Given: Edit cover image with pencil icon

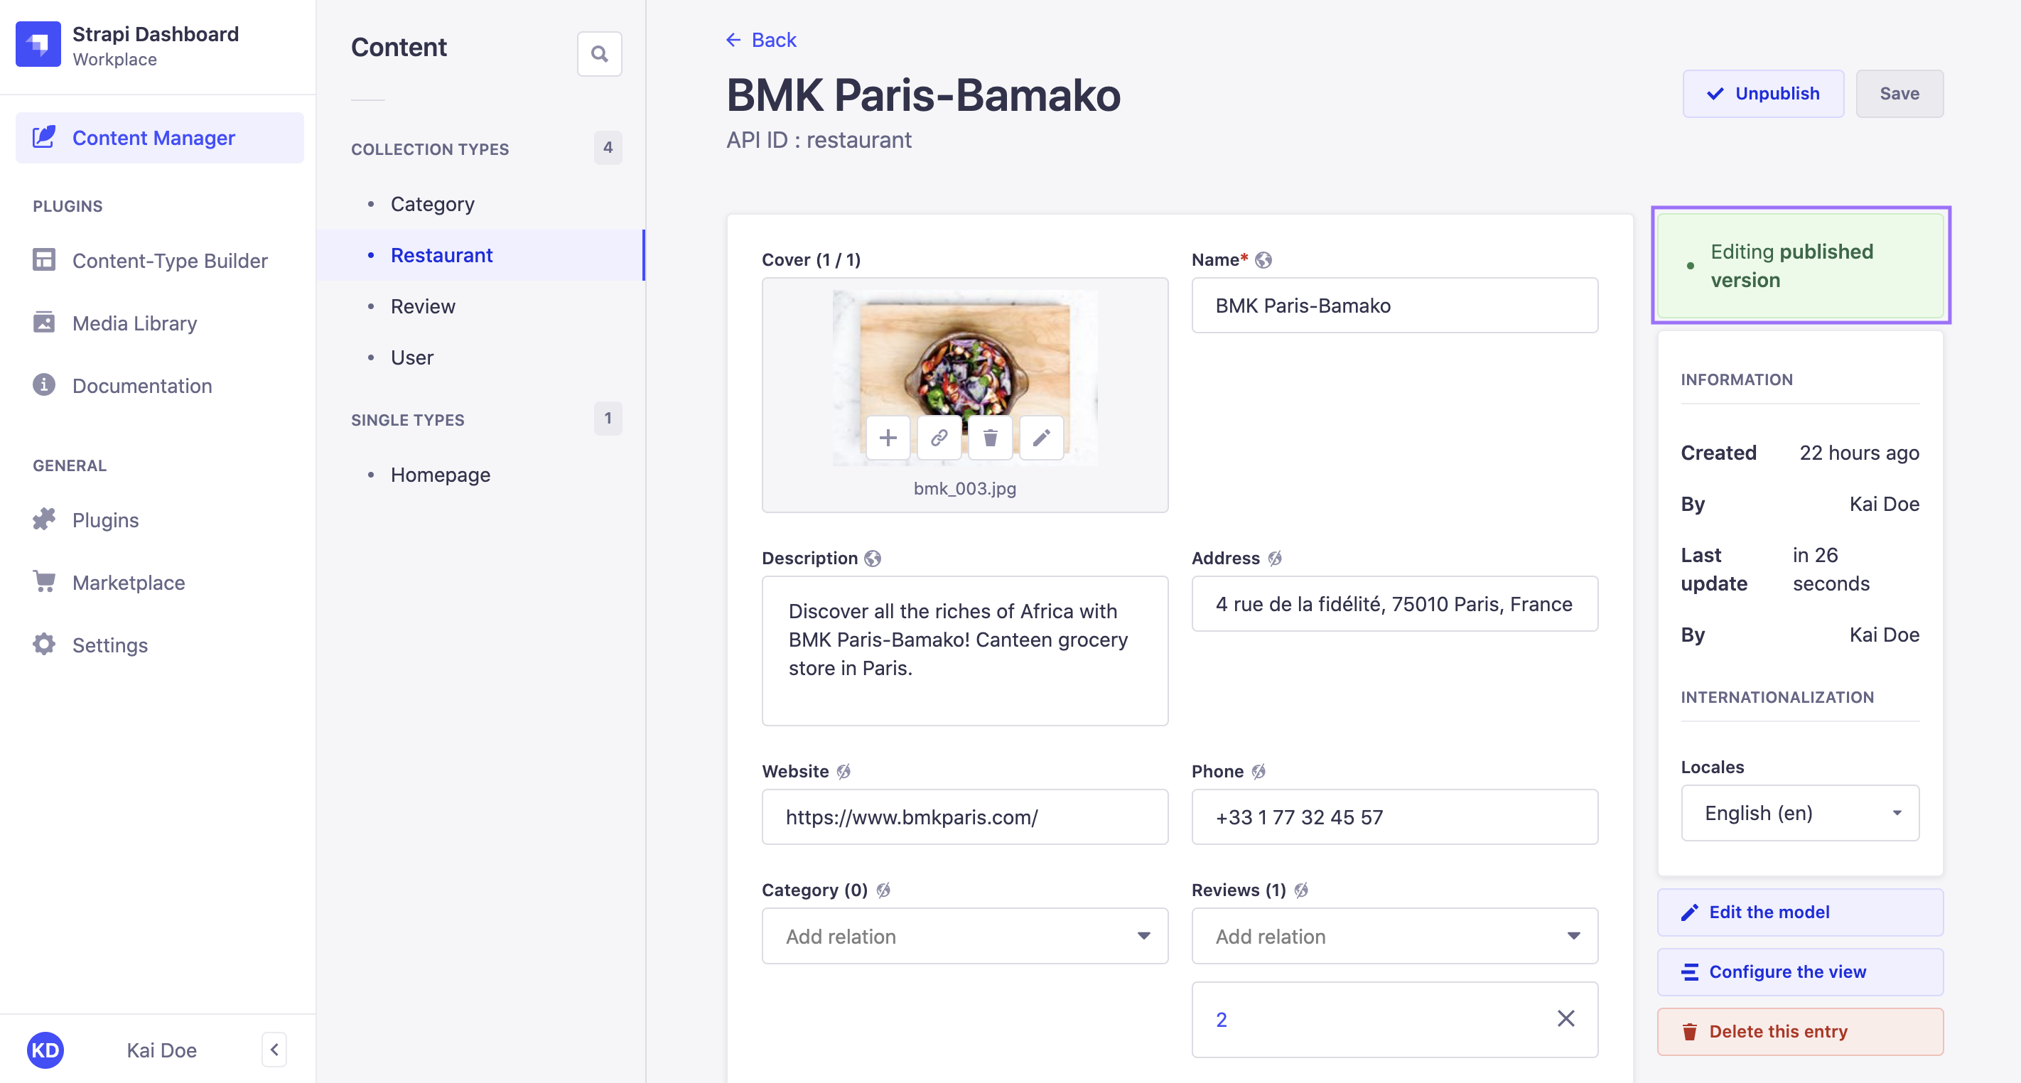Looking at the screenshot, I should [1041, 437].
